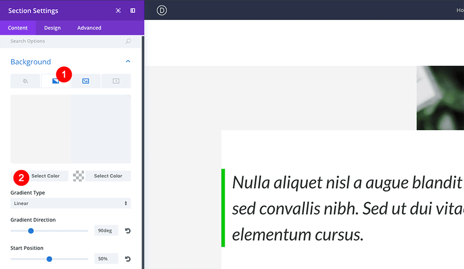Reset Start Position with its undo arrow

pyautogui.click(x=128, y=259)
